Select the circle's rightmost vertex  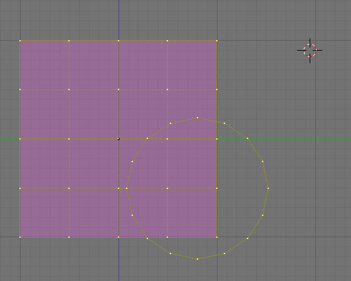click(268, 188)
